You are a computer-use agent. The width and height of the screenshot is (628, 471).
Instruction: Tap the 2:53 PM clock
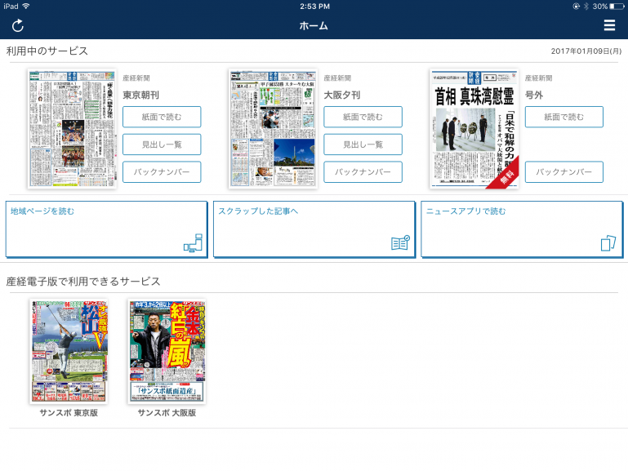pyautogui.click(x=314, y=7)
